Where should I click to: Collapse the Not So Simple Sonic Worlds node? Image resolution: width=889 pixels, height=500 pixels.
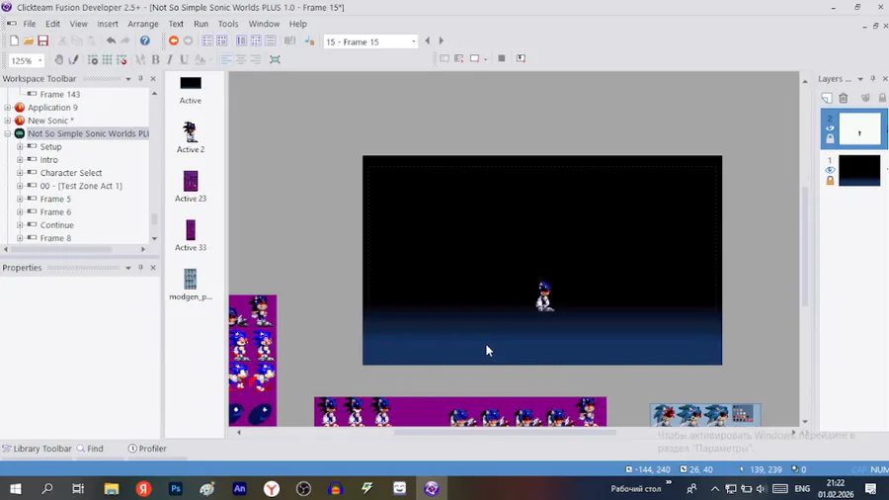(x=7, y=133)
